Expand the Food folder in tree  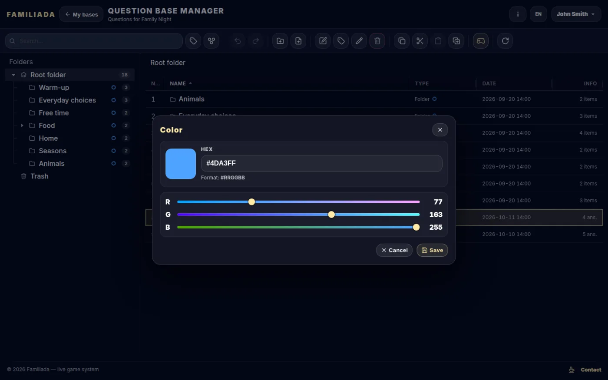coord(22,126)
